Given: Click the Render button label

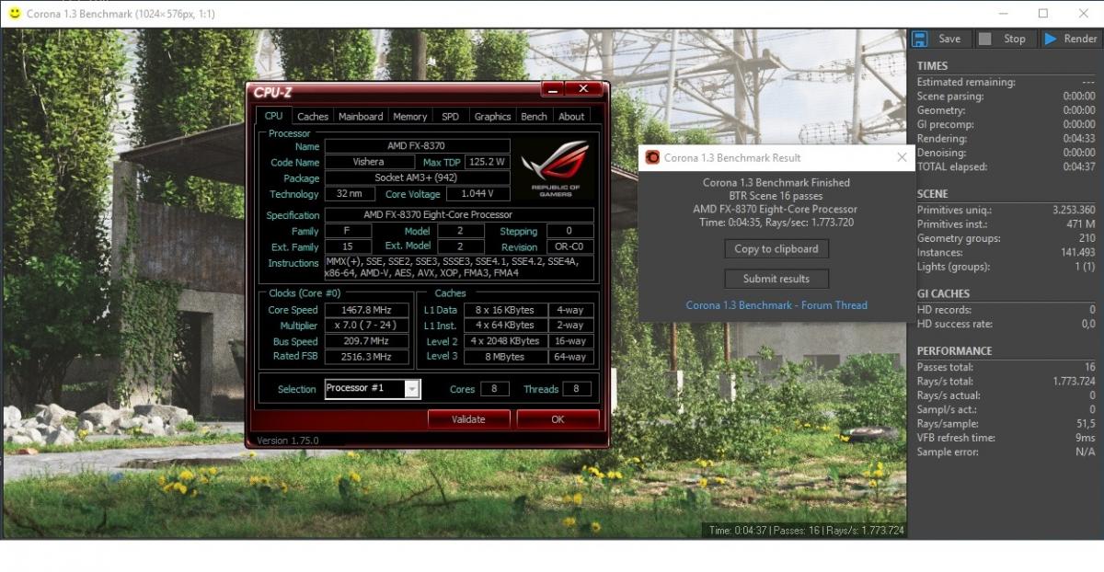Looking at the screenshot, I should coord(1081,39).
